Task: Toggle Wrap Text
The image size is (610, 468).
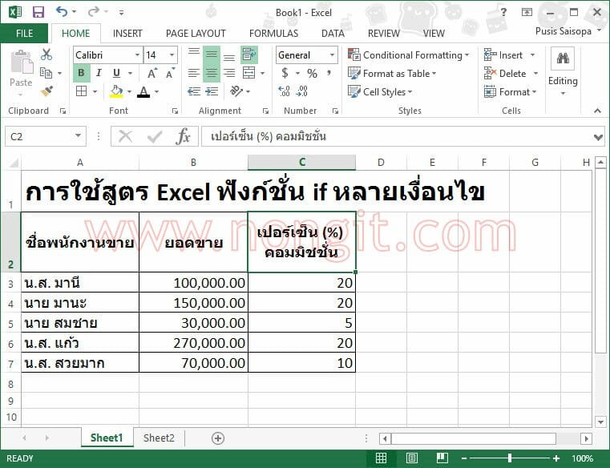Action: 248,54
